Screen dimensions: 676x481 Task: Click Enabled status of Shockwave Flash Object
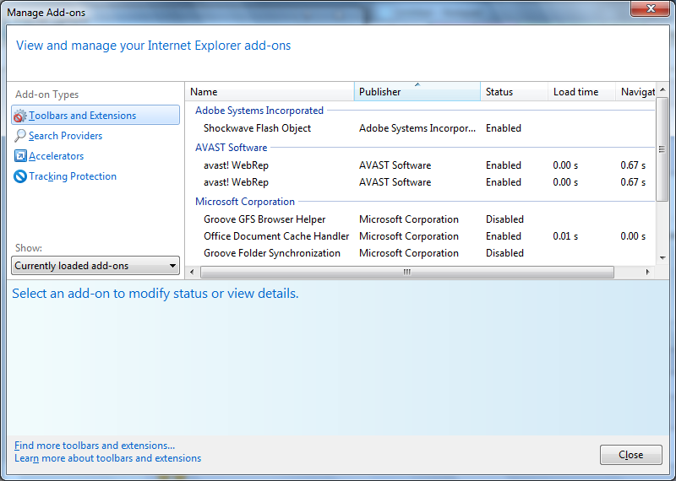[503, 128]
